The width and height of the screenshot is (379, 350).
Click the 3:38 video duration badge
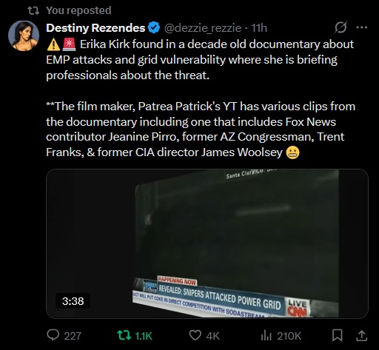[73, 301]
